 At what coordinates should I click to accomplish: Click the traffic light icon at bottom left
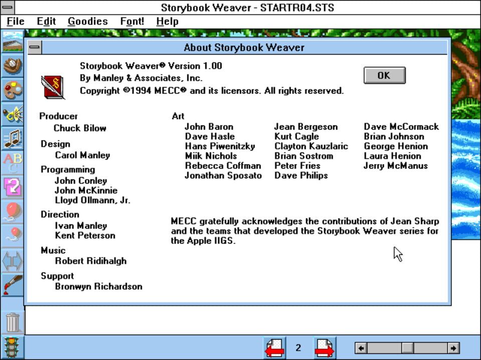[13, 347]
